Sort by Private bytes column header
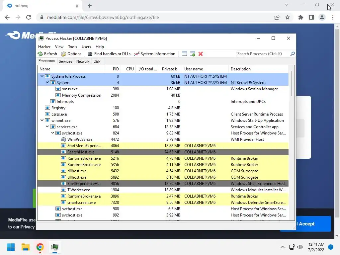 (x=170, y=69)
